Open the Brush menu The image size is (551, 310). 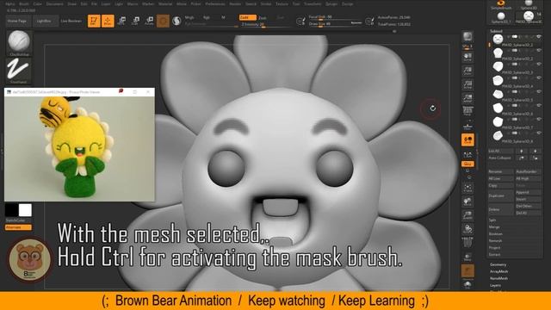(24, 4)
